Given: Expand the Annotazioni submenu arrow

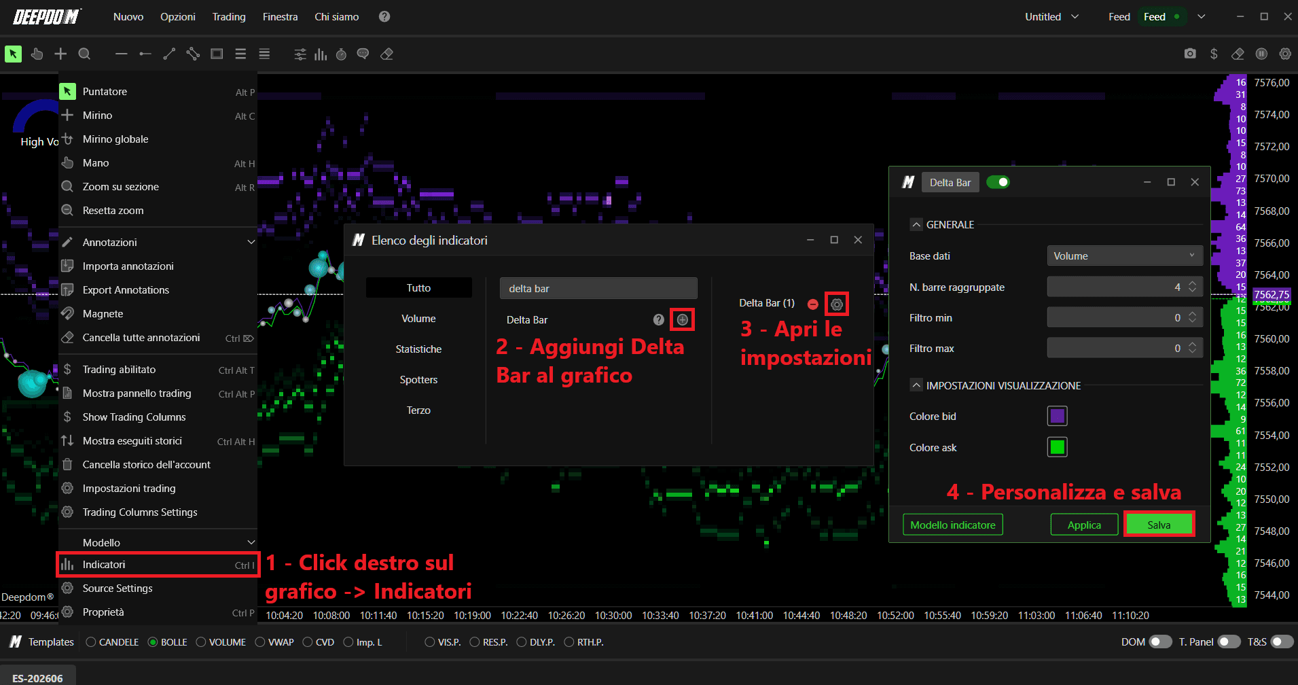Looking at the screenshot, I should [x=251, y=242].
